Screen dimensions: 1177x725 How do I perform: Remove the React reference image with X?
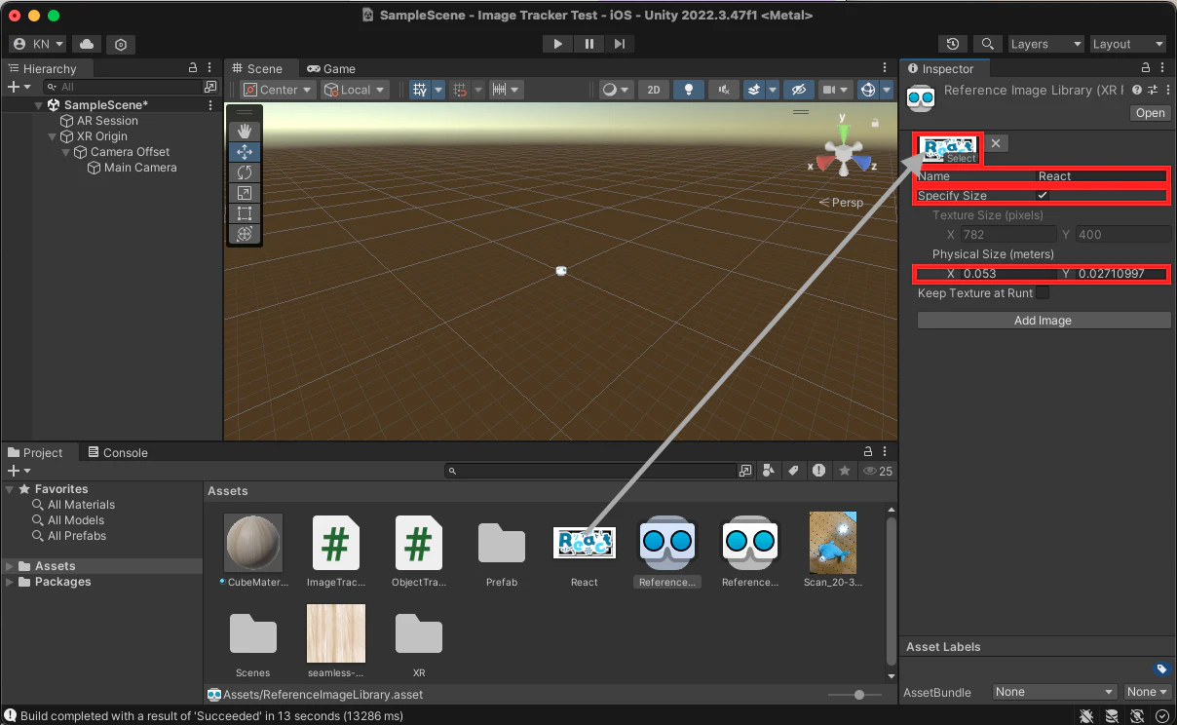click(x=996, y=143)
